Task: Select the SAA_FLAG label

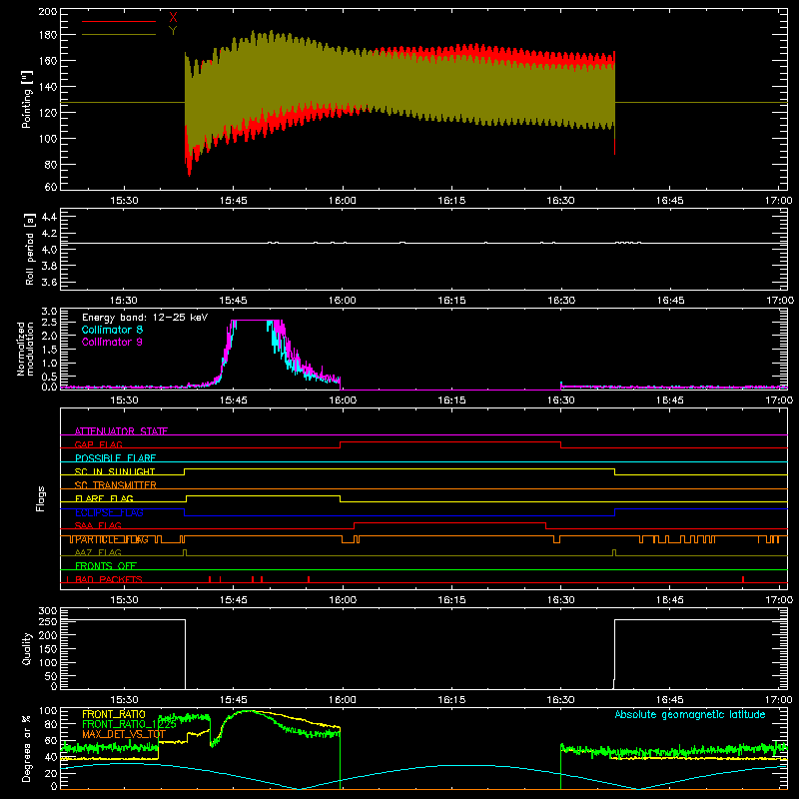Action: tap(98, 525)
